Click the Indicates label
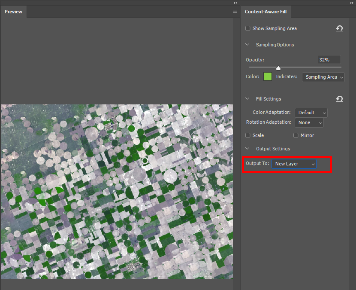Viewport: 356px width, 290px height. point(287,76)
